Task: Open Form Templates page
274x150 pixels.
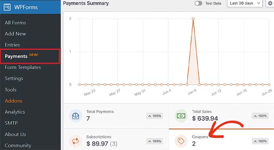Action: pyautogui.click(x=23, y=67)
